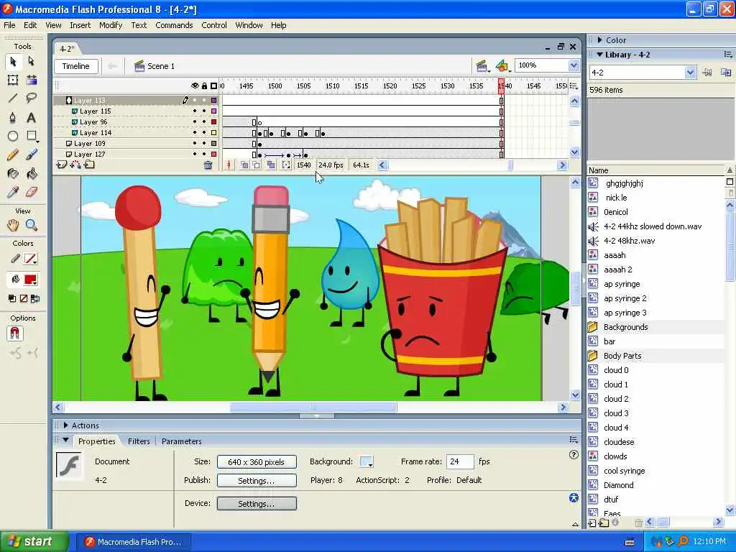Select the Lasso tool

[32, 98]
